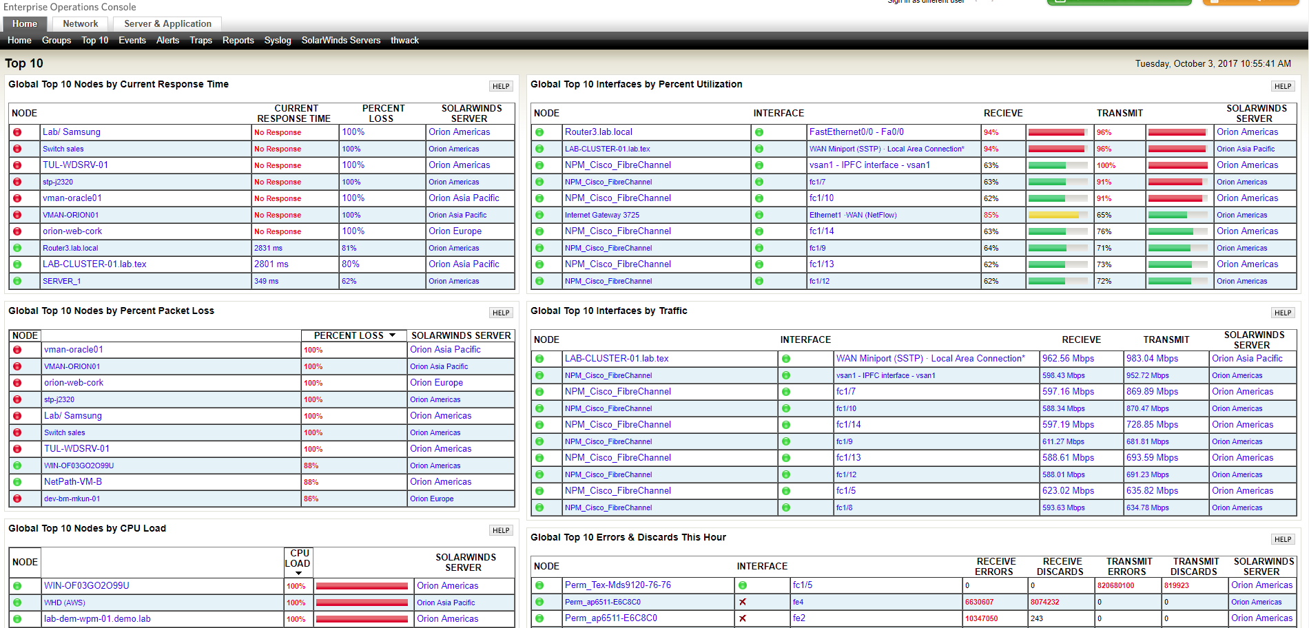Viewport: 1309px width, 628px height.
Task: Click 349 ms response time for SERVER_1
Action: (267, 281)
